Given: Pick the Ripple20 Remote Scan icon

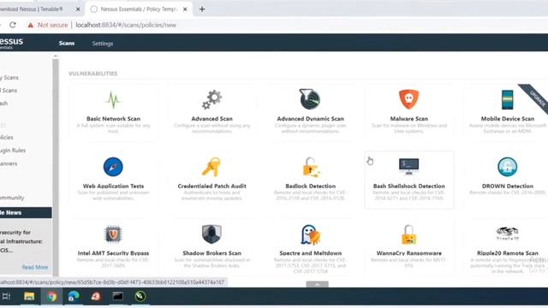Looking at the screenshot, I should click(508, 234).
